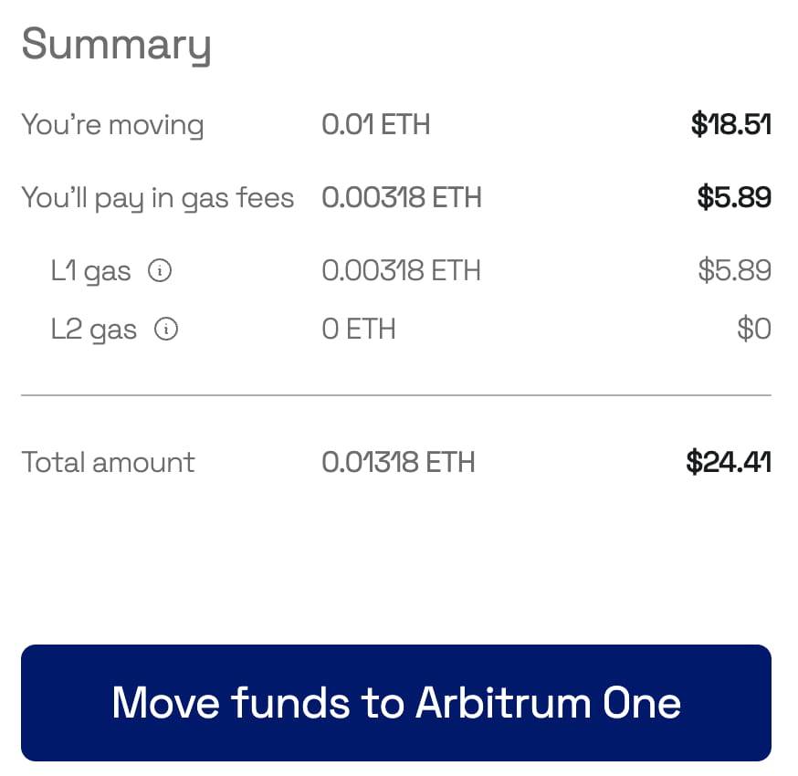Select the Total amount label
The image size is (798, 776).
click(108, 462)
